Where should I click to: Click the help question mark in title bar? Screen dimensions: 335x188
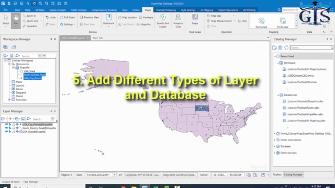coord(65,4)
